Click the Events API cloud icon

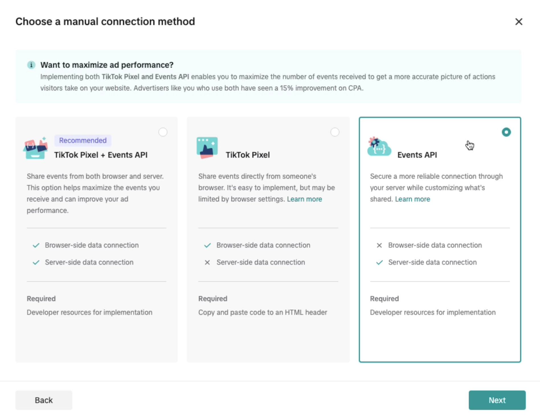coord(379,147)
